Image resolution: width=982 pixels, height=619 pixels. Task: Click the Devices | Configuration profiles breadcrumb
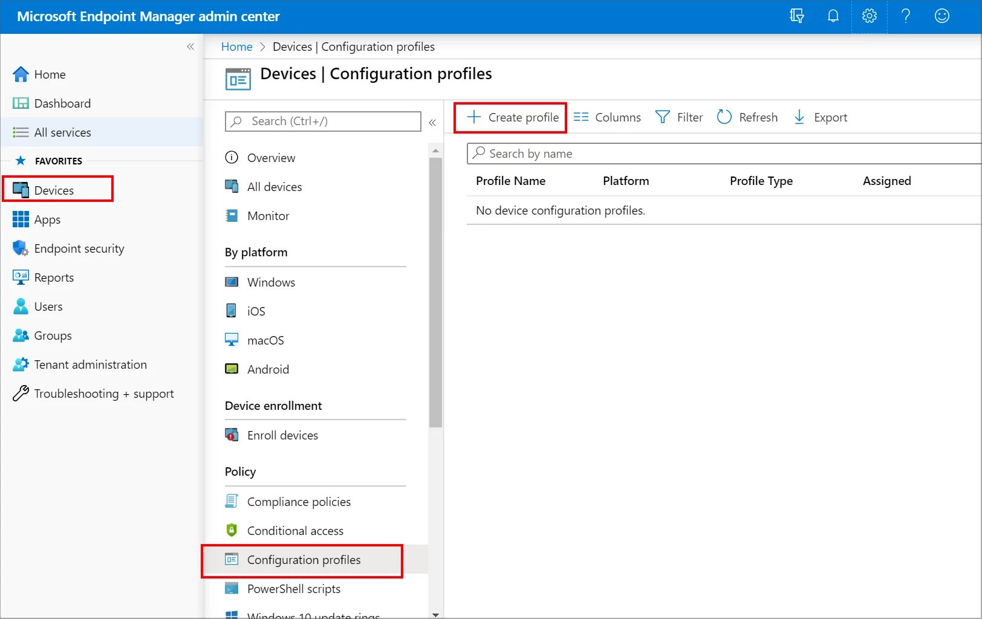353,47
